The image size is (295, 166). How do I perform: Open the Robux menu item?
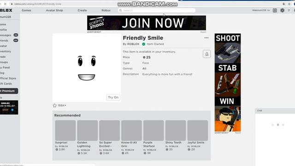pyautogui.click(x=106, y=10)
